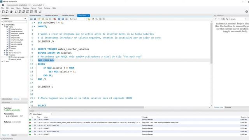The height and width of the screenshot is (140, 249).
Task: Select the f_salario_promedio function
Action: pyautogui.click(x=18, y=57)
